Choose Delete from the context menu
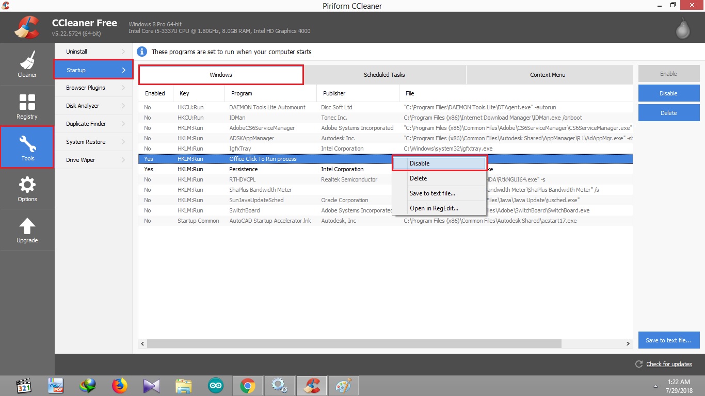The image size is (705, 396). [439, 178]
